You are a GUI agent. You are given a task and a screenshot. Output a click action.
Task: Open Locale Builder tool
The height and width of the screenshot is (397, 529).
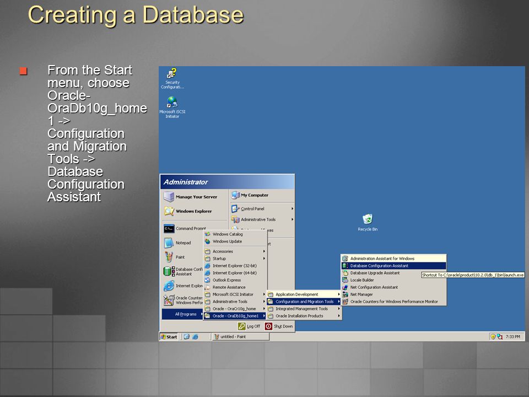click(x=393, y=280)
